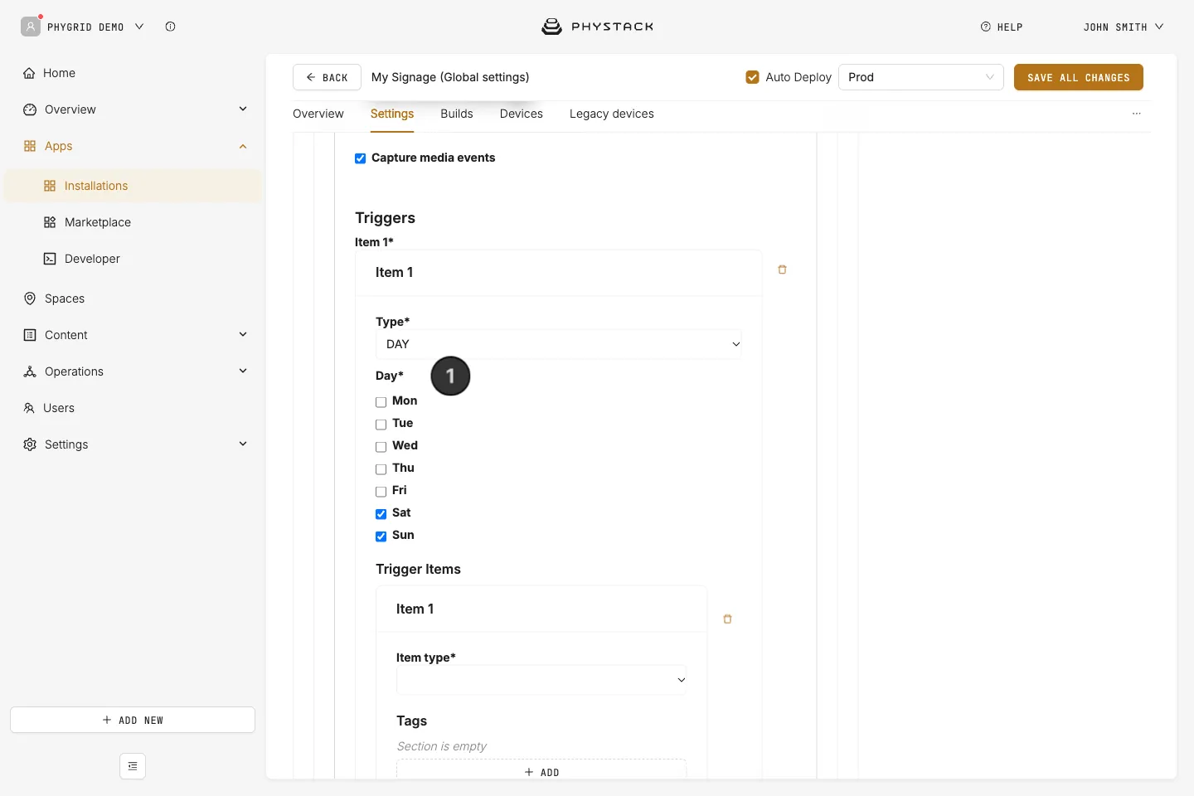Open the Type dropdown showing DAY
This screenshot has width=1194, height=796.
[559, 344]
